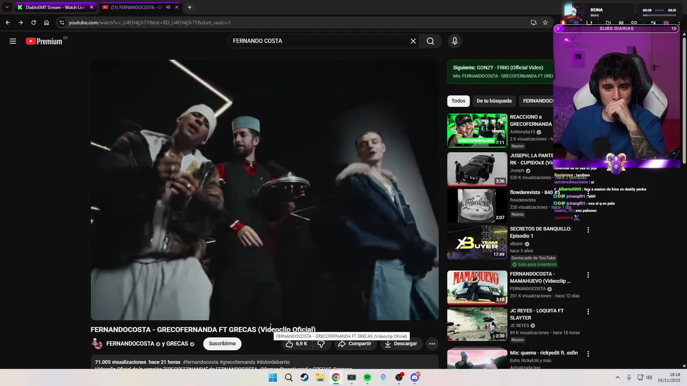Open Windows taskbar search
The width and height of the screenshot is (687, 386).
pyautogui.click(x=289, y=377)
